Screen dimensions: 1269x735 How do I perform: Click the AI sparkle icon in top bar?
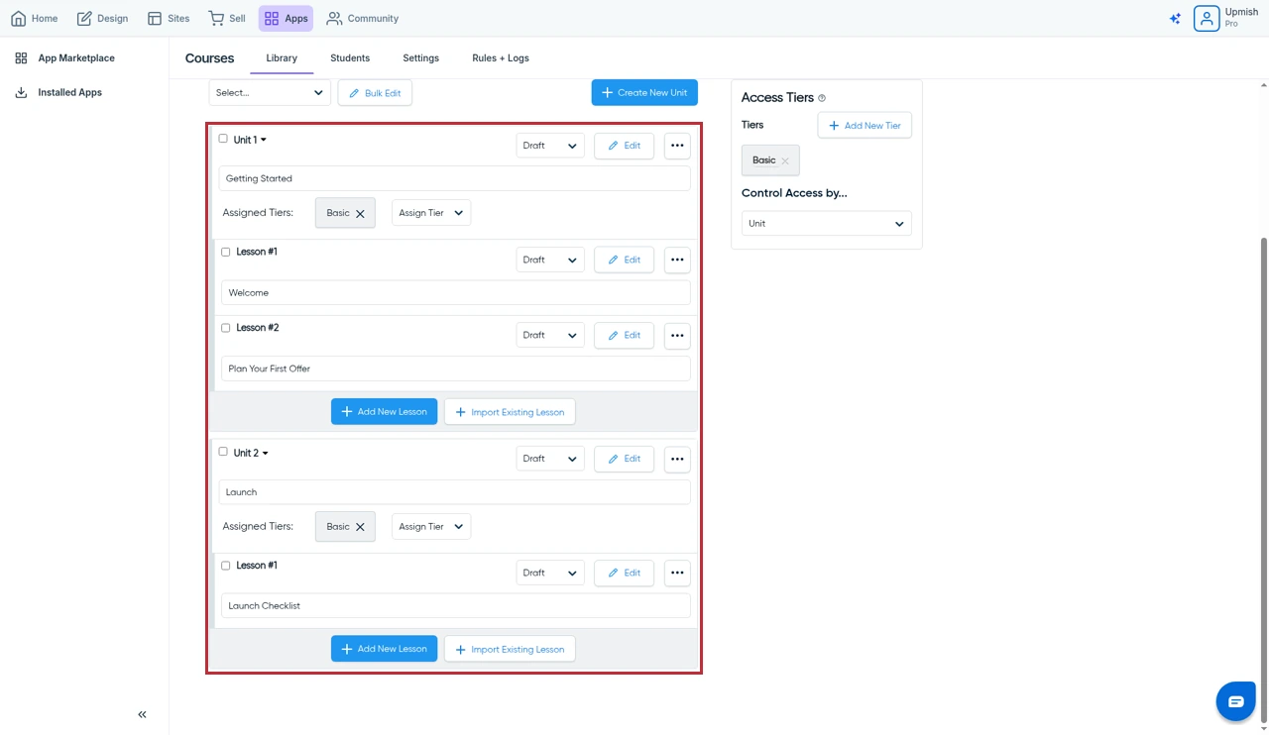coord(1175,19)
